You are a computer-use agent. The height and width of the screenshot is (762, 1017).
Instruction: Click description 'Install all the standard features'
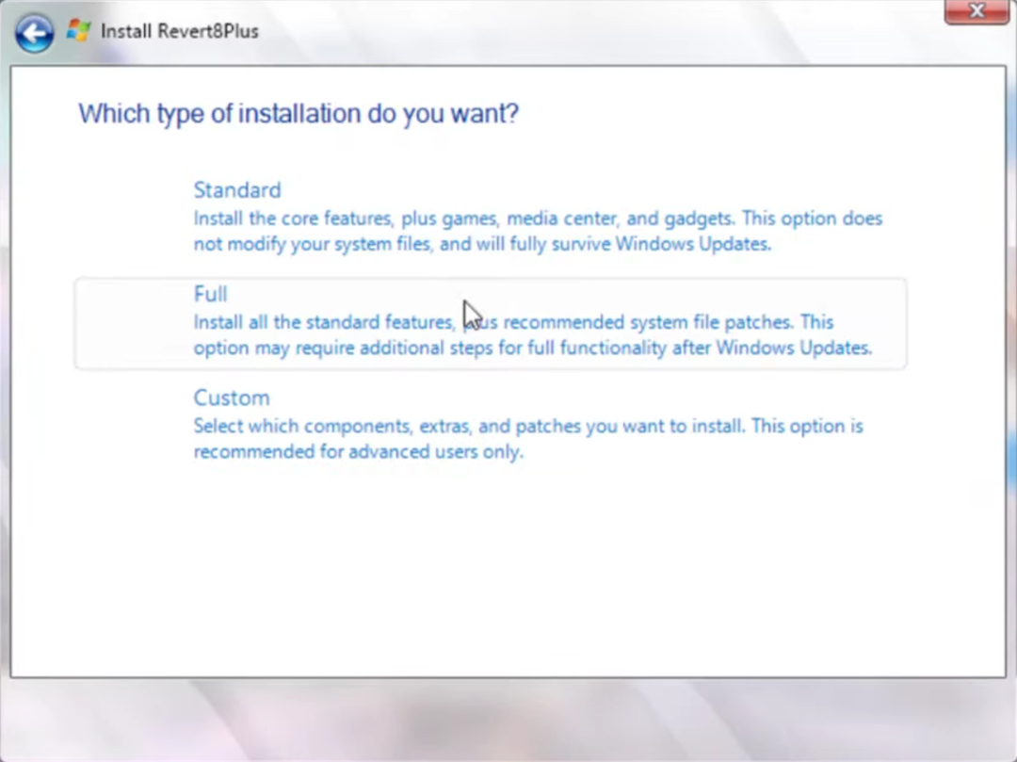coord(323,322)
